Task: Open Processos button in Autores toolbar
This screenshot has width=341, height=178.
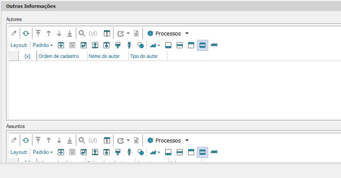Action: 168,33
